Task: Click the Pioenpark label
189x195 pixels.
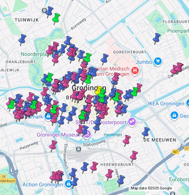Action: click(x=178, y=31)
